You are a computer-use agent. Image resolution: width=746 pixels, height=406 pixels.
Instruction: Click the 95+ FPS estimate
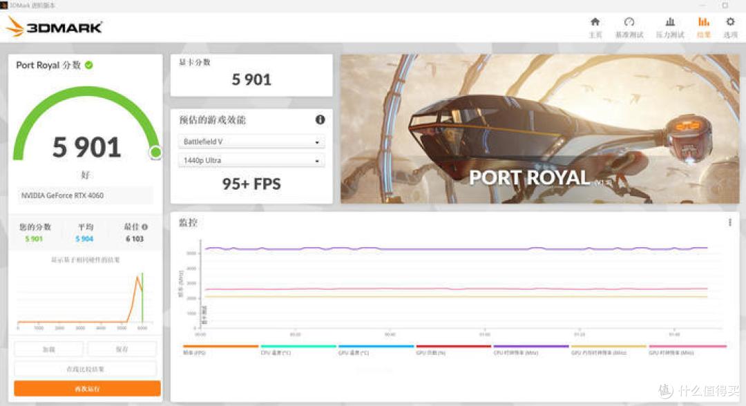tap(251, 184)
